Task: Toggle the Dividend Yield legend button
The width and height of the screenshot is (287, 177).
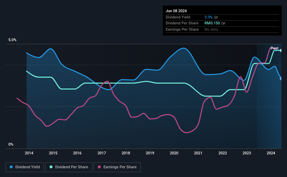Action: (25, 167)
